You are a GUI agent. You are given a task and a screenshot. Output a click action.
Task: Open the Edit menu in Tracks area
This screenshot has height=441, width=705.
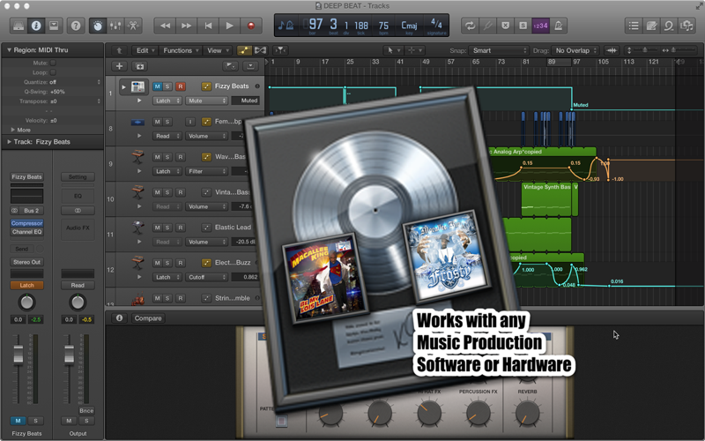pyautogui.click(x=145, y=50)
